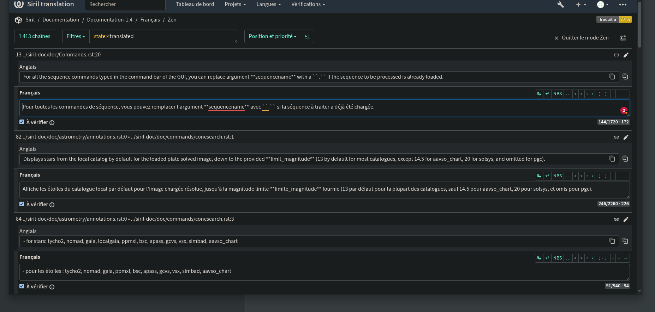Open the Projets menu
This screenshot has height=312, width=655.
(235, 4)
